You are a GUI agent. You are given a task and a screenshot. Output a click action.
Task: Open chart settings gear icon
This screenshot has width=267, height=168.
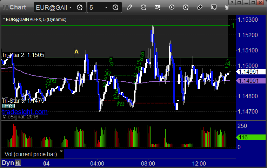pyautogui.click(x=80, y=7)
